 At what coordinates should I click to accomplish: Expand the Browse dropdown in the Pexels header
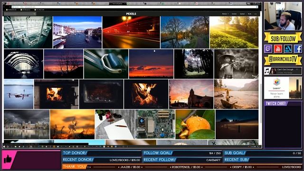click(225, 14)
